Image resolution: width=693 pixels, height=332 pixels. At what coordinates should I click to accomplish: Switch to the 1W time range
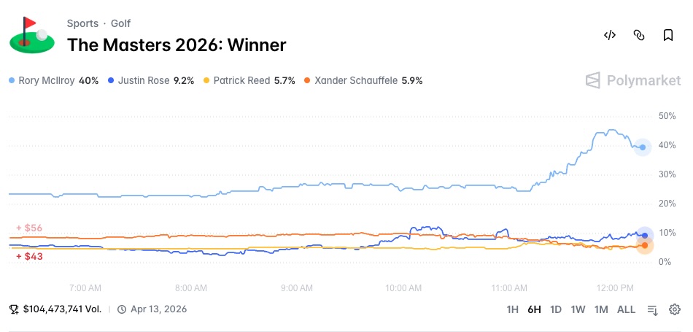tap(578, 309)
